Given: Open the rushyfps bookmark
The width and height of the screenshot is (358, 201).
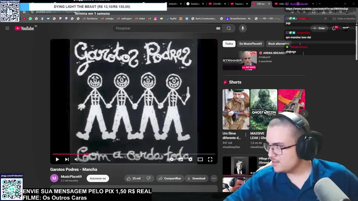Looking at the screenshot, I should click(x=107, y=19).
